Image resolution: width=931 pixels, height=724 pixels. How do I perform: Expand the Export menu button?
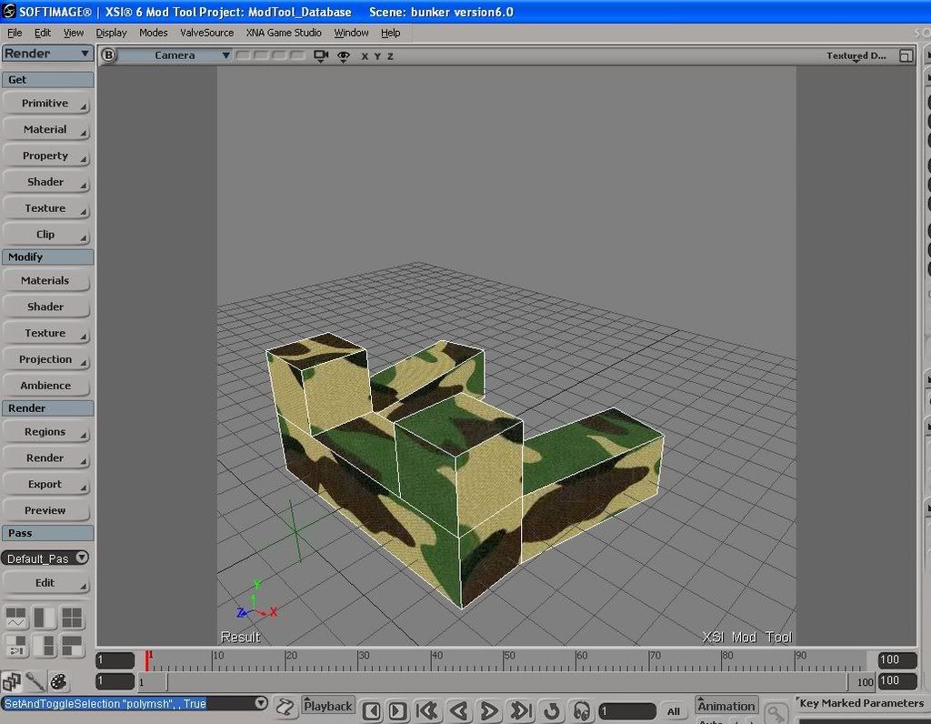[45, 484]
